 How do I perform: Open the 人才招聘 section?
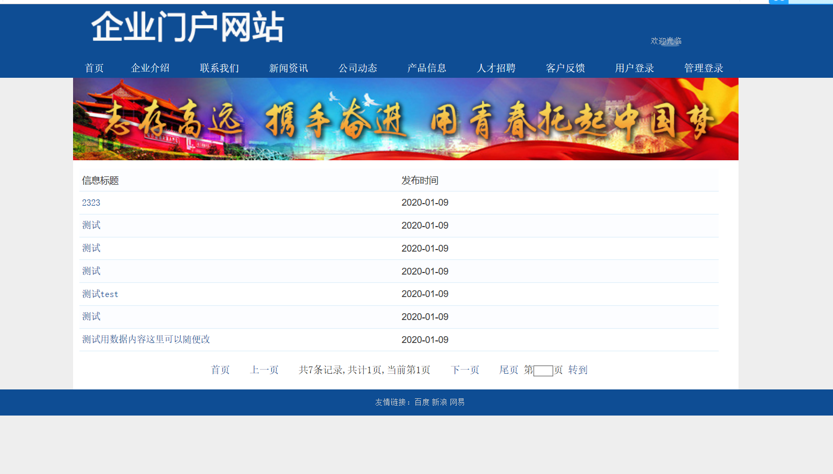pos(496,68)
